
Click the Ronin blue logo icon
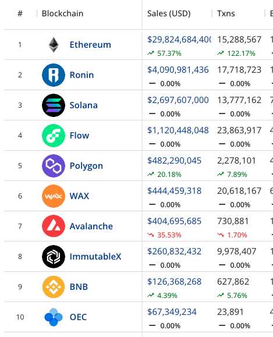pos(54,75)
